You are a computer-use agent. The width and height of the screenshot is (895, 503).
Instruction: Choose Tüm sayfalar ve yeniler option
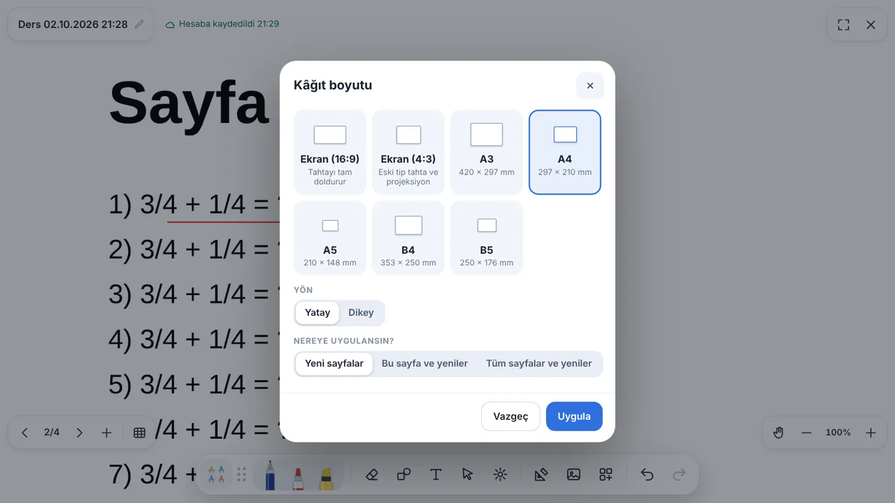pos(539,363)
